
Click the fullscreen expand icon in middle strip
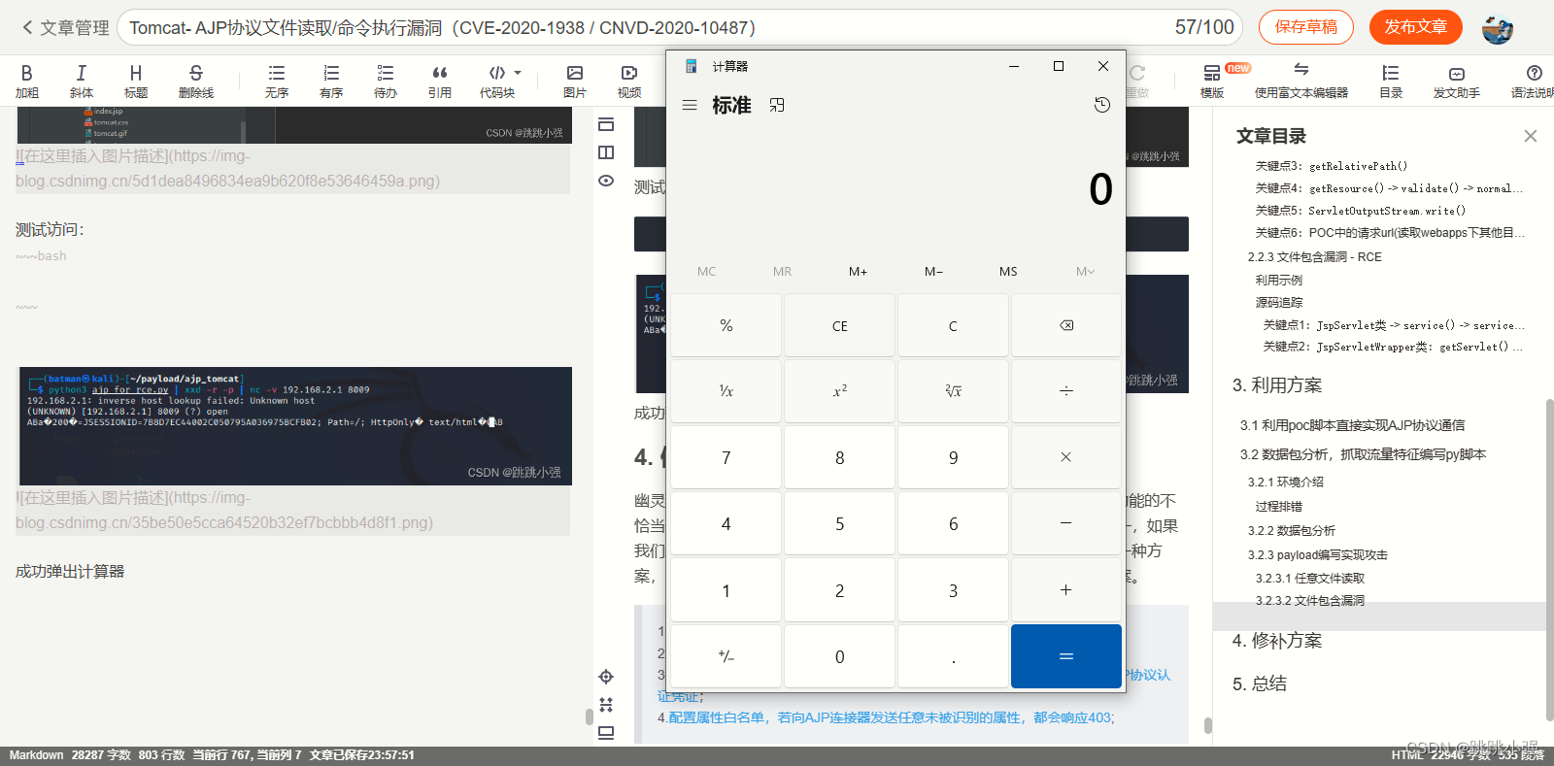(x=606, y=705)
